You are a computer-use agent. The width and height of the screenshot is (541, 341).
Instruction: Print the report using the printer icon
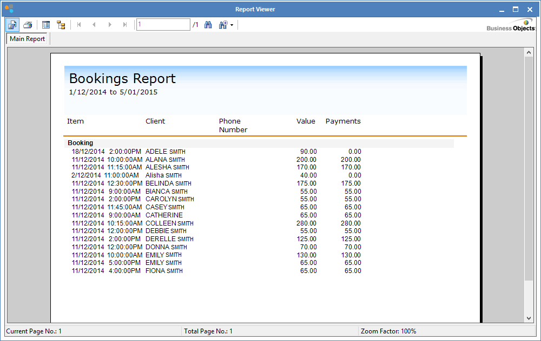28,25
